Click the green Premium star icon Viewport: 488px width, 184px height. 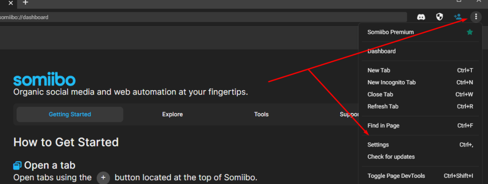470,32
